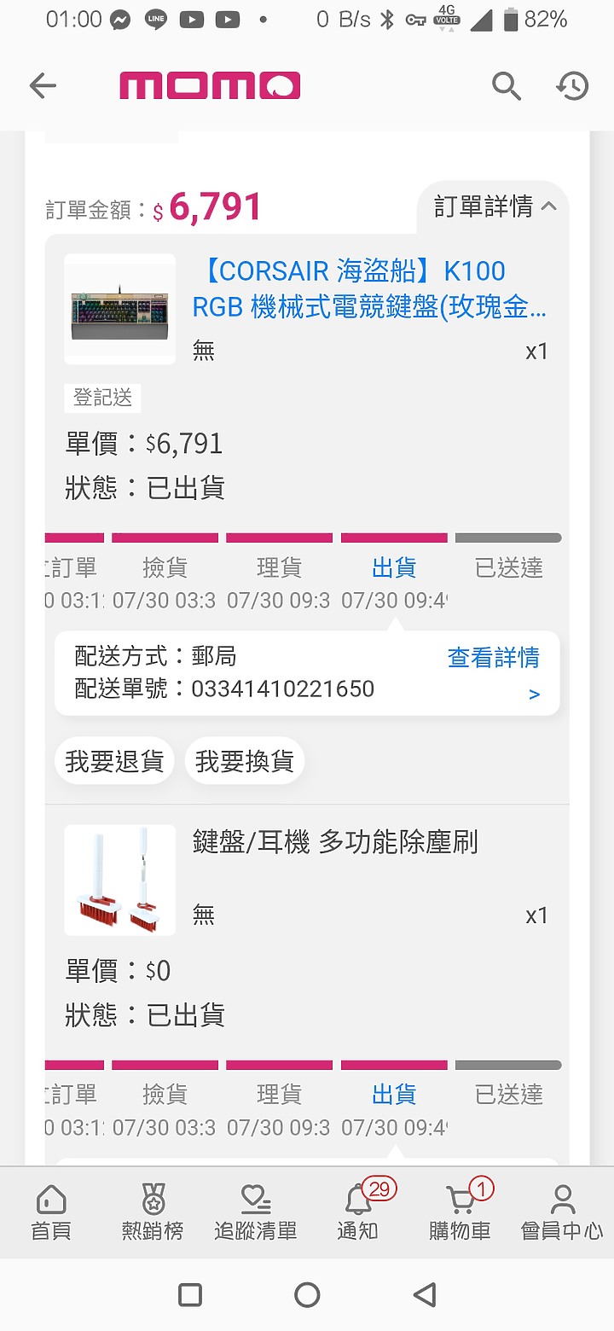Open 追蹤清單 heart icon

click(255, 1212)
